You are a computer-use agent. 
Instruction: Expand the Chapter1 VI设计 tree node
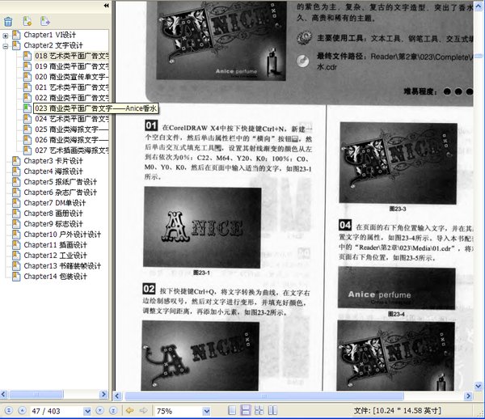[x=6, y=36]
